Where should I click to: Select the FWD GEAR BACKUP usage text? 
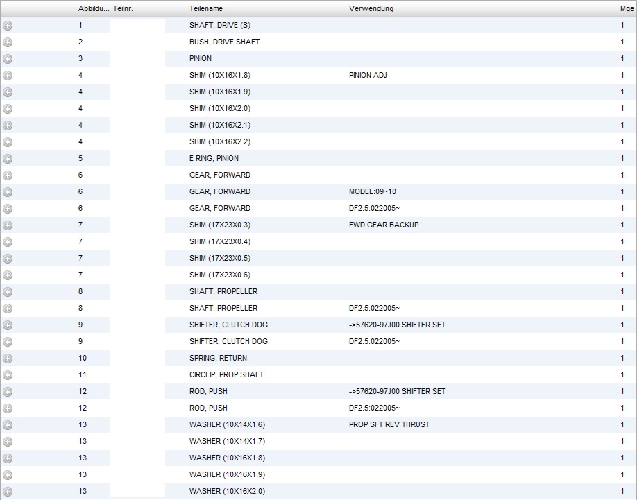point(383,225)
